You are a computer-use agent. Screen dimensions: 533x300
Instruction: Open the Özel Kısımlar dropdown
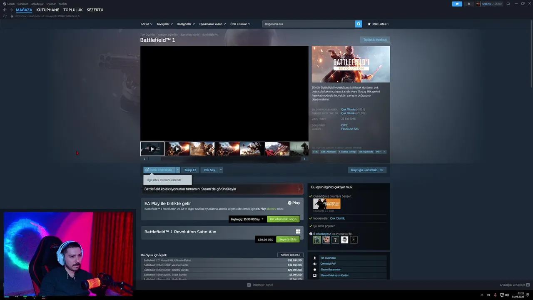(240, 24)
